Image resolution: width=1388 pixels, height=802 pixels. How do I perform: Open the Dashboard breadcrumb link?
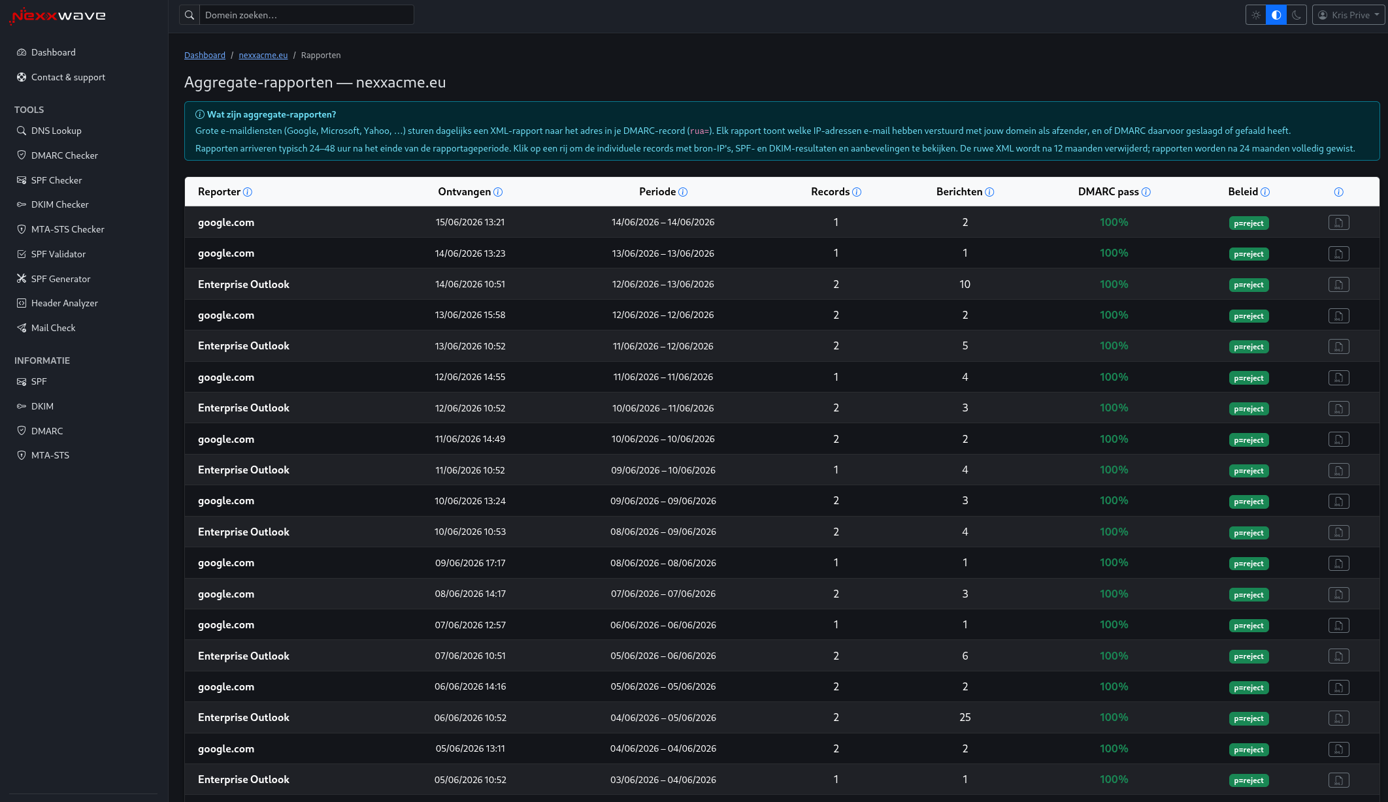pos(205,55)
